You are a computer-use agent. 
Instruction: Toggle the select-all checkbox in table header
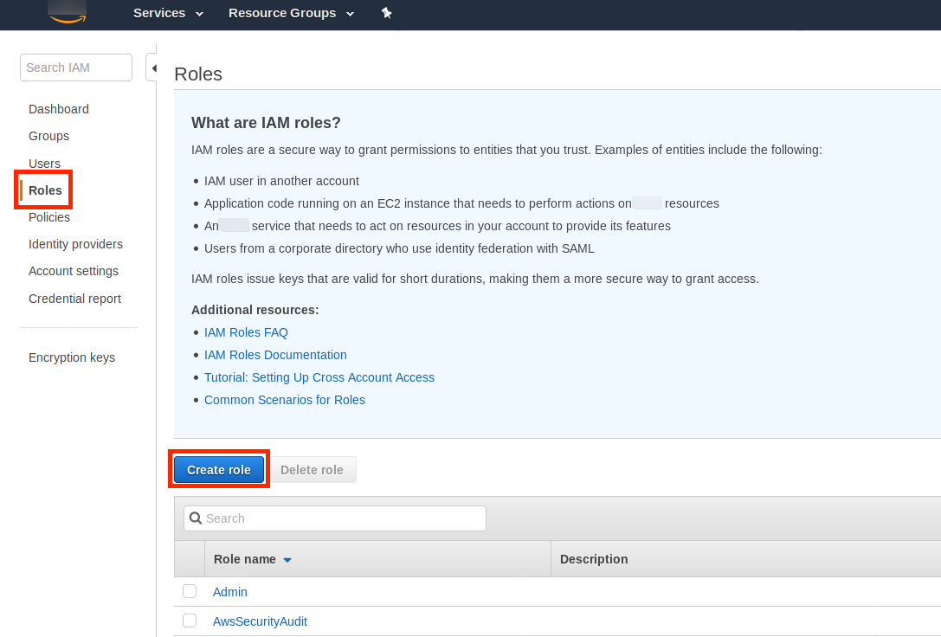190,559
